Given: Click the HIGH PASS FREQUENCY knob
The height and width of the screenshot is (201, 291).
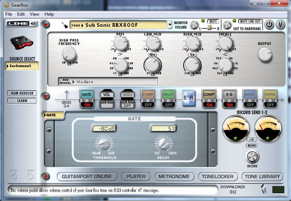Looking at the screenshot, I should click(x=69, y=53).
